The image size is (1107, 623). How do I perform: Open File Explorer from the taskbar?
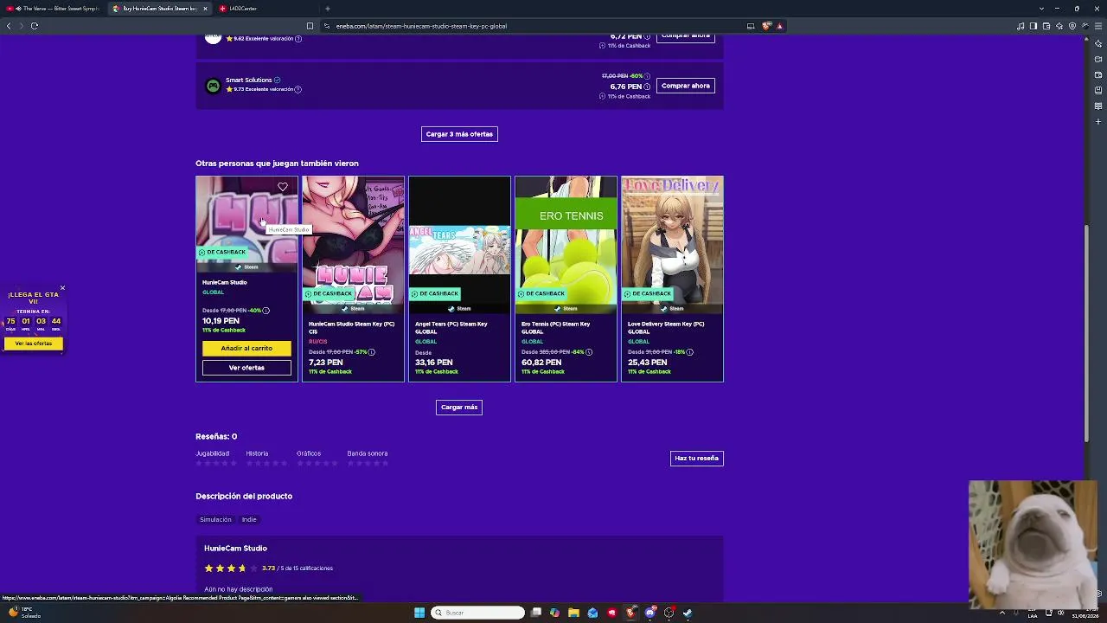573,613
